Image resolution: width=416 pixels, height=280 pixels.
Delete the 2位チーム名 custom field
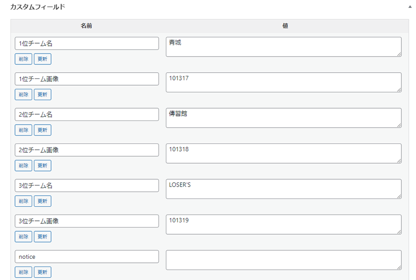tap(23, 130)
